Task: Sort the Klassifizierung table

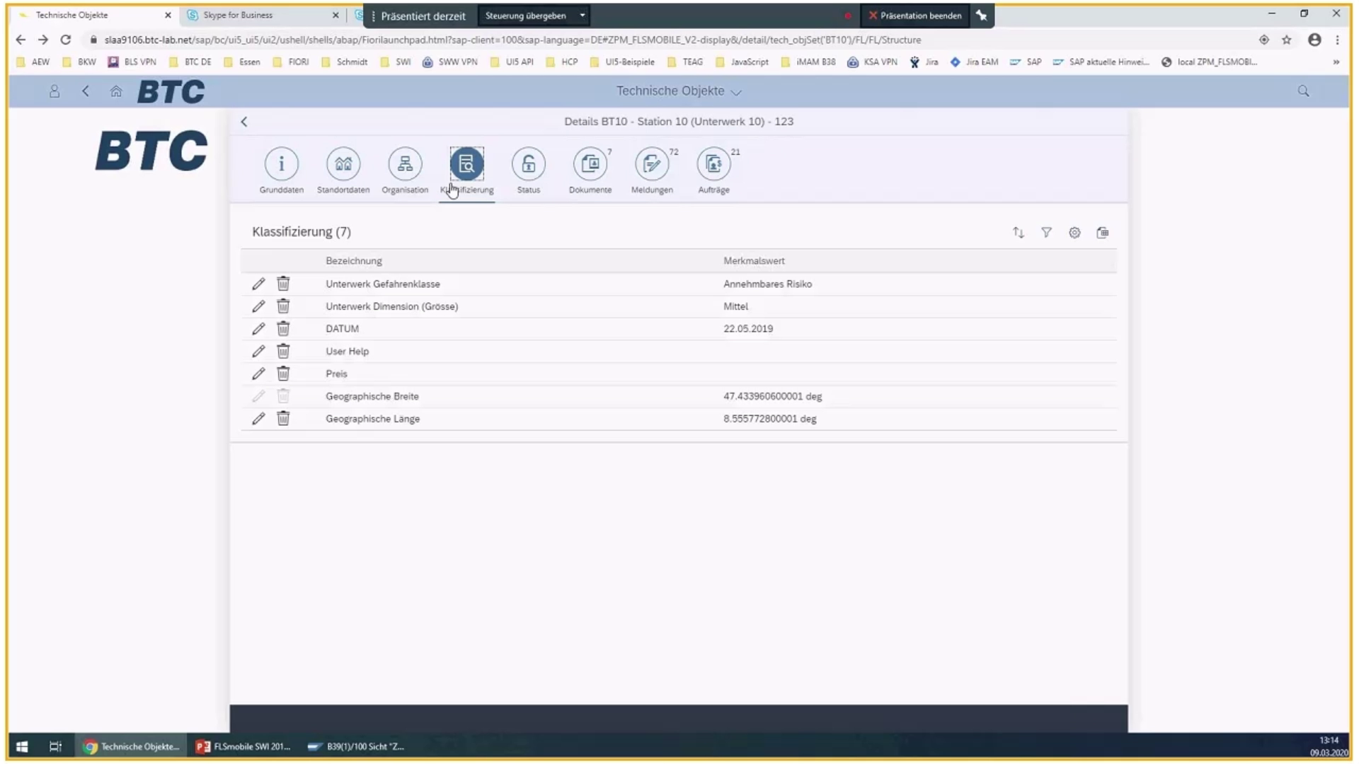Action: coord(1018,232)
